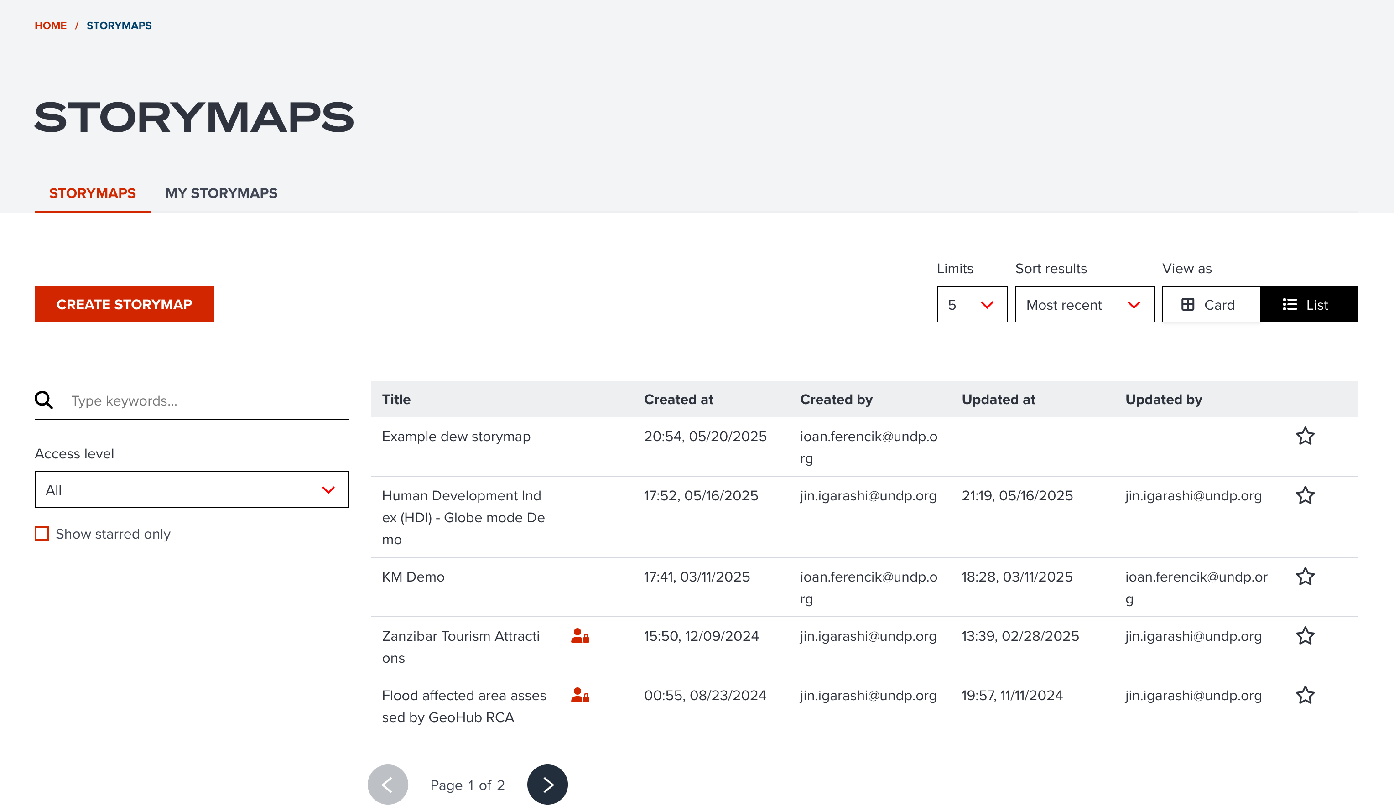
Task: Open the Most recent sort dropdown
Action: point(1084,304)
